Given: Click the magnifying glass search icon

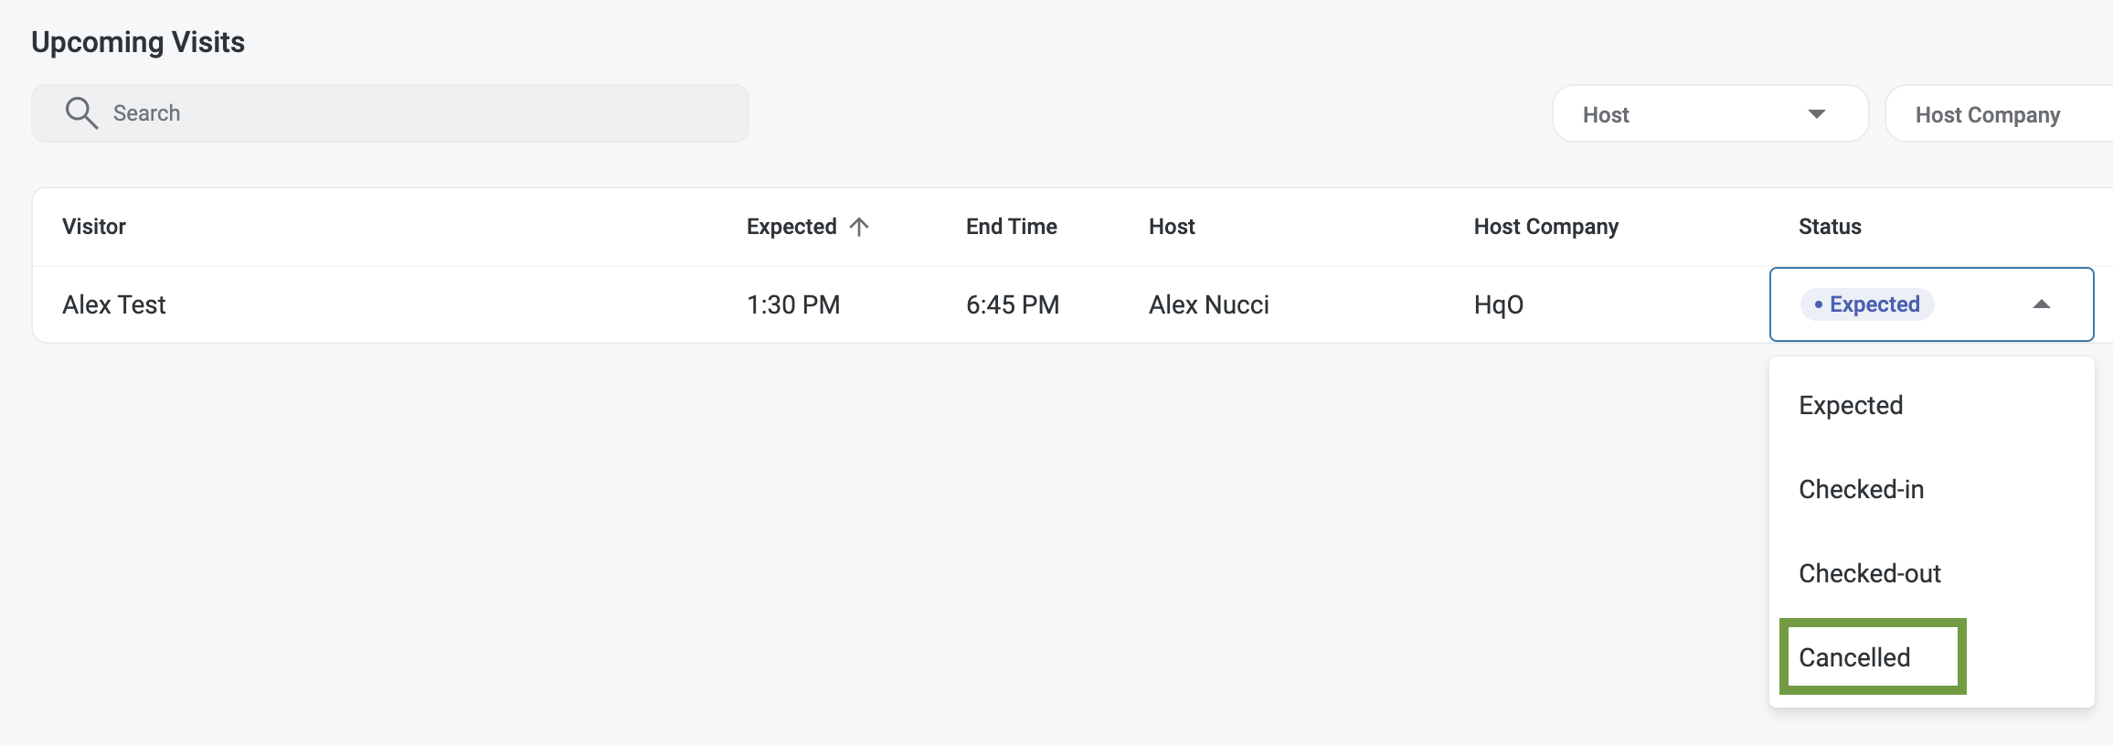Looking at the screenshot, I should [x=81, y=113].
